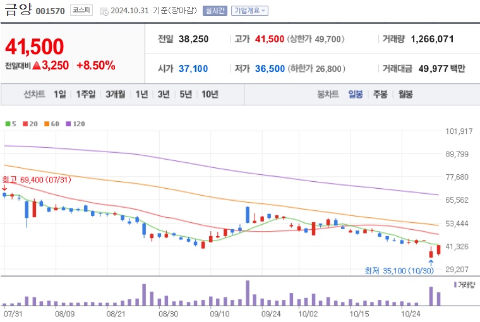This screenshot has width=480, height=322.
Task: Click the red 20-day moving average swatch
Action: [25, 124]
